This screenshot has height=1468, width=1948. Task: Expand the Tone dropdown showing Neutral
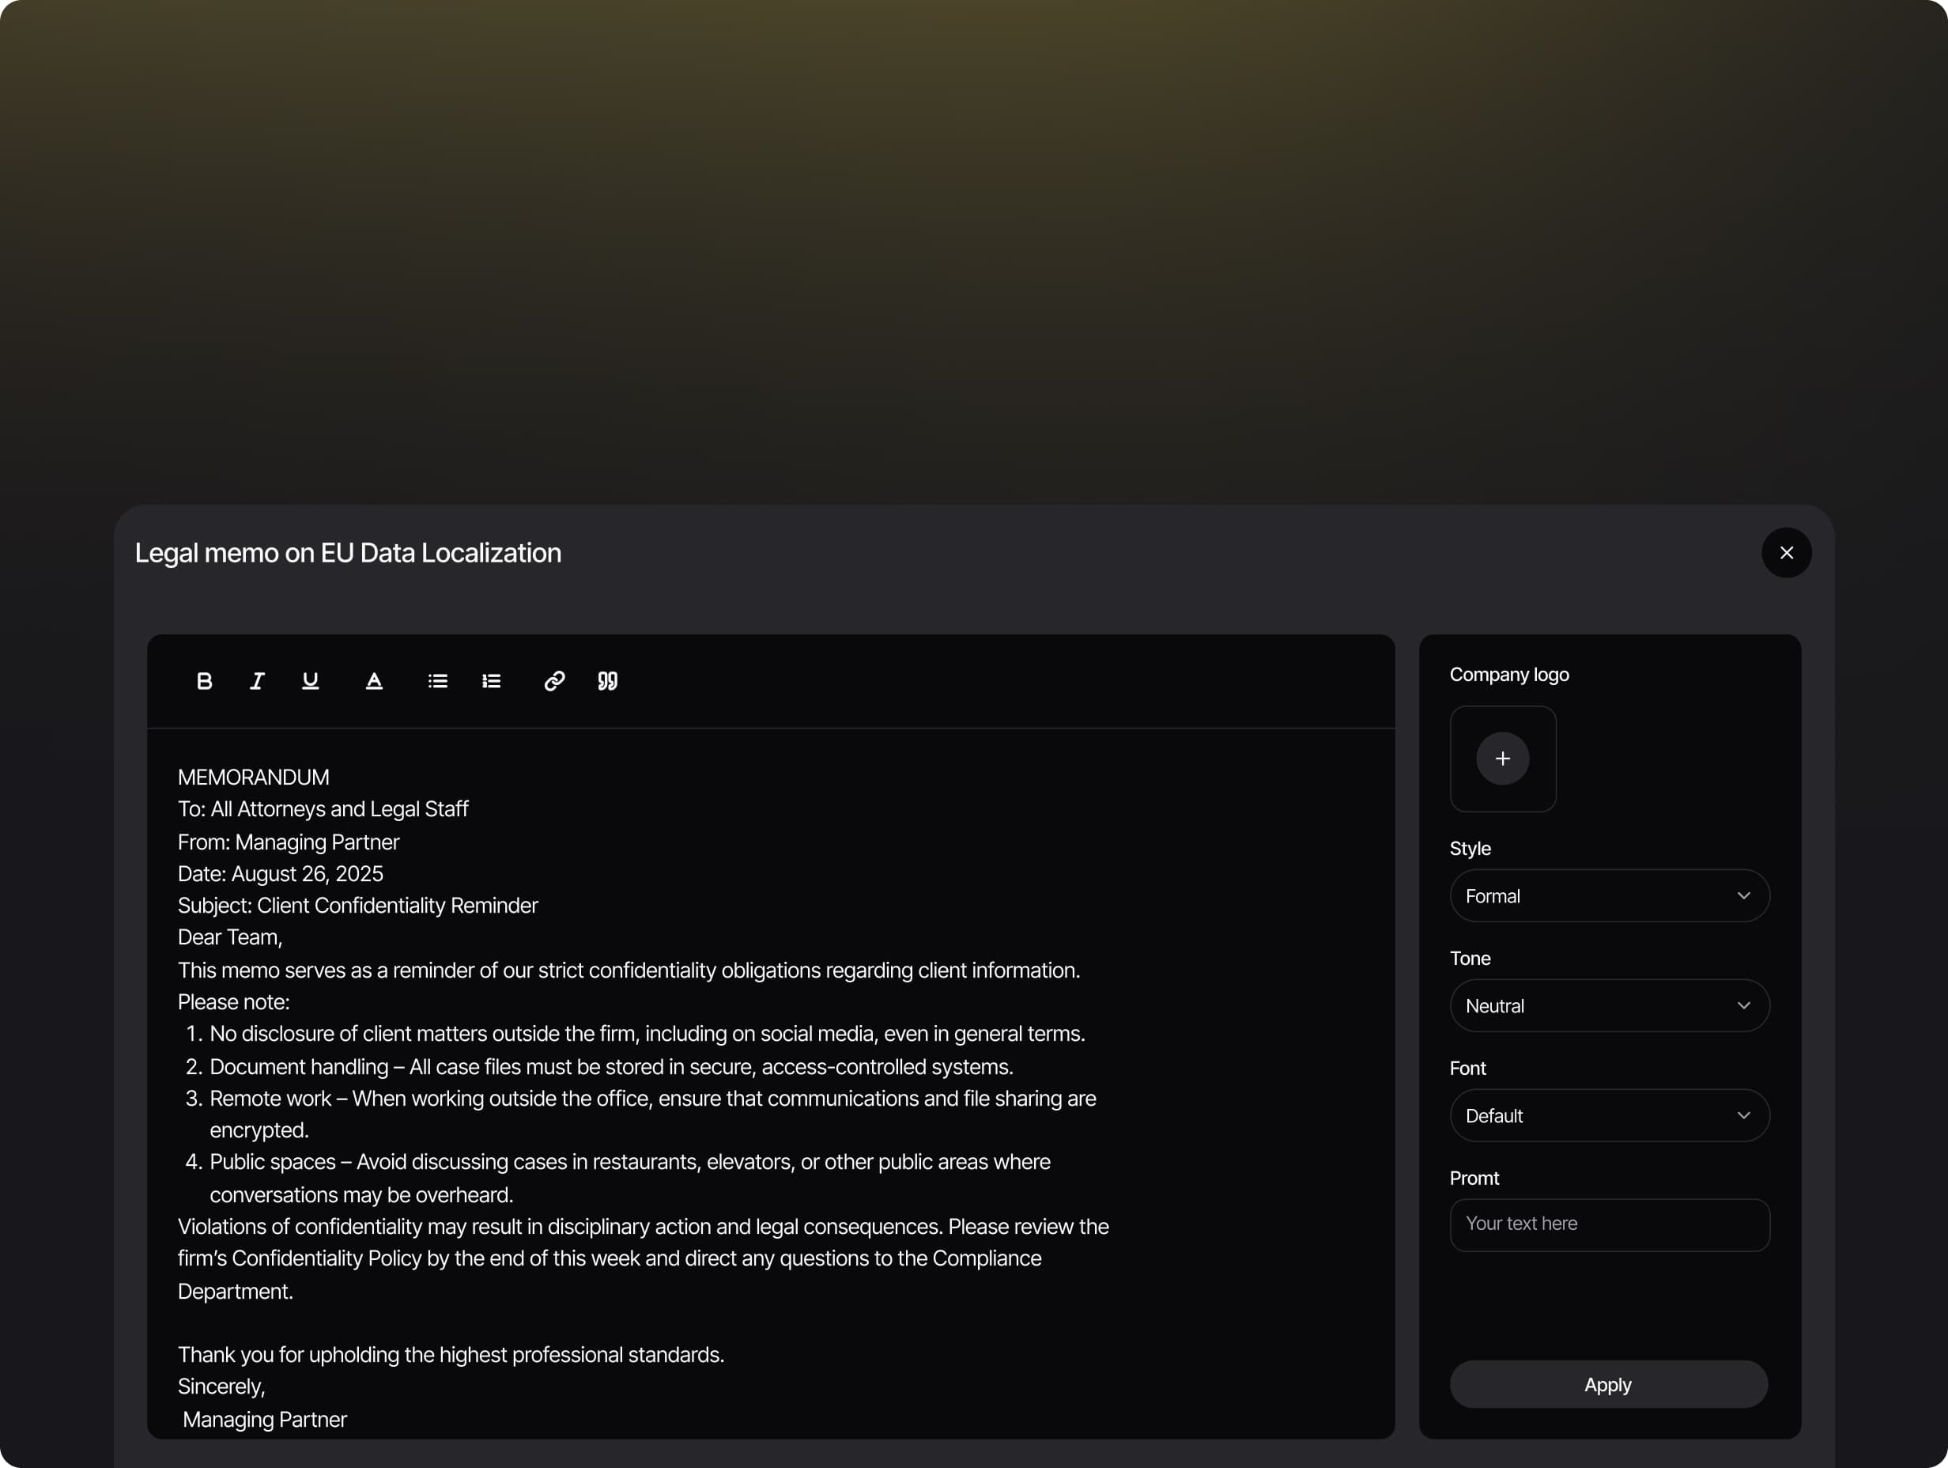pos(1609,1005)
